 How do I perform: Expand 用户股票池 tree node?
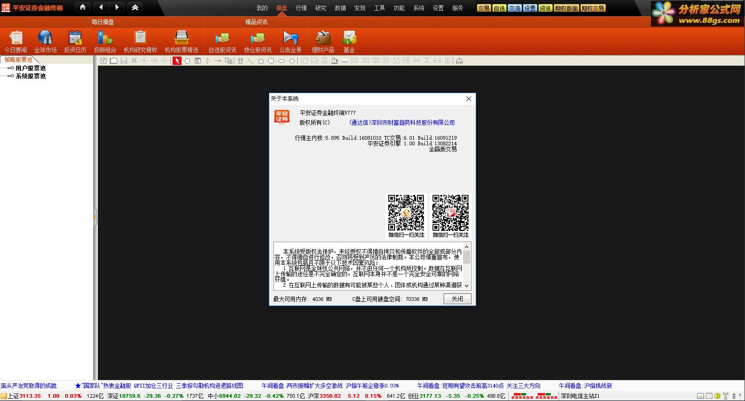11,68
